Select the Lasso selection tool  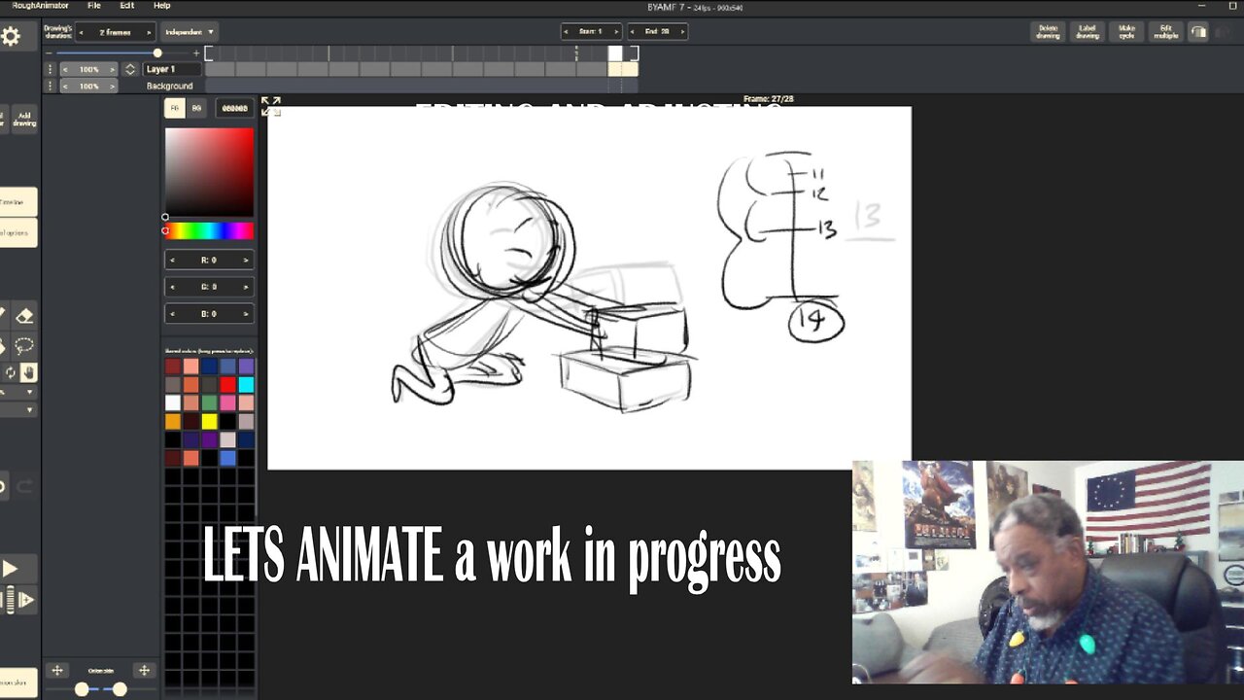pyautogui.click(x=24, y=345)
